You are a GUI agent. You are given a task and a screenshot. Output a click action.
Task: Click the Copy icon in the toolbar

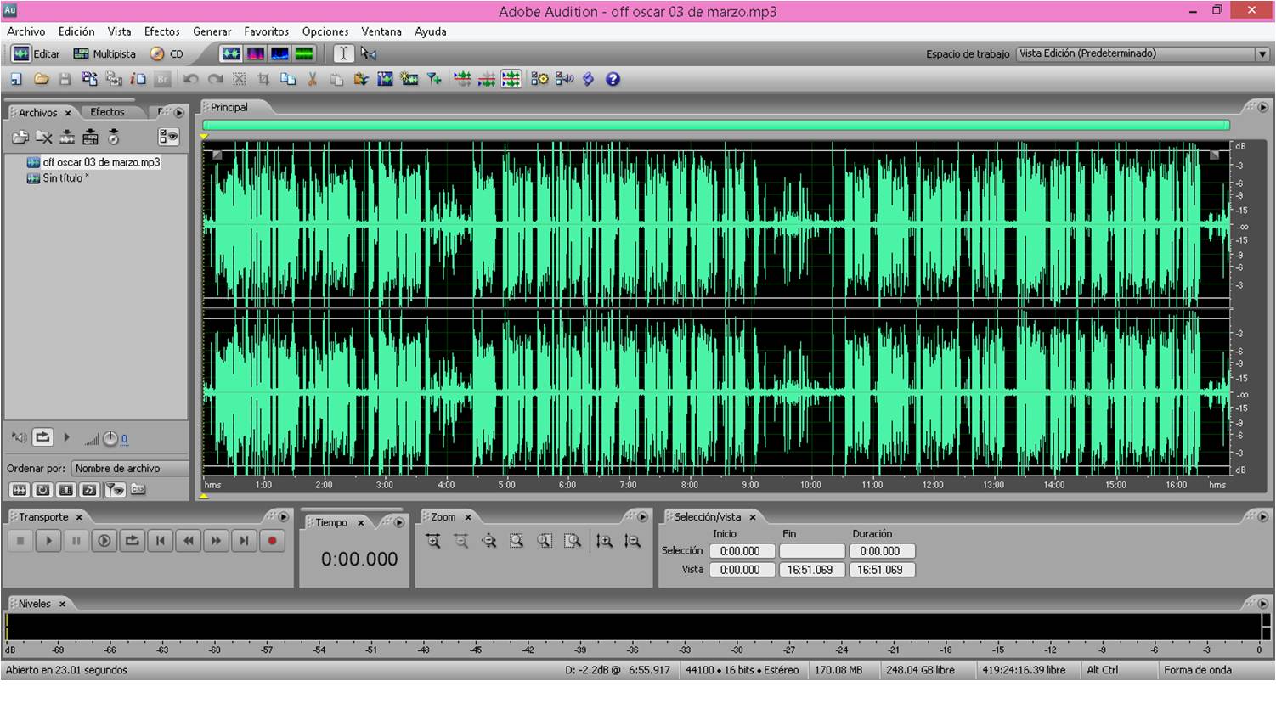click(x=288, y=79)
